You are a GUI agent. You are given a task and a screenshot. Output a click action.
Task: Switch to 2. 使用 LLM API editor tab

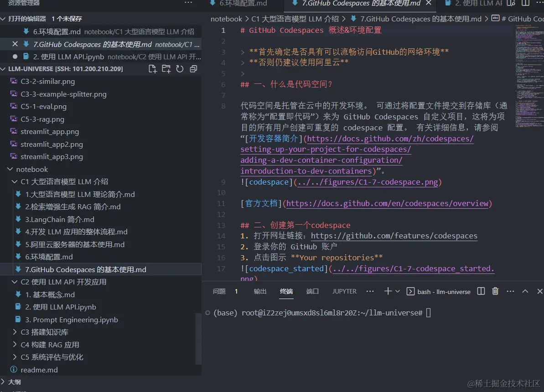pos(474,3)
